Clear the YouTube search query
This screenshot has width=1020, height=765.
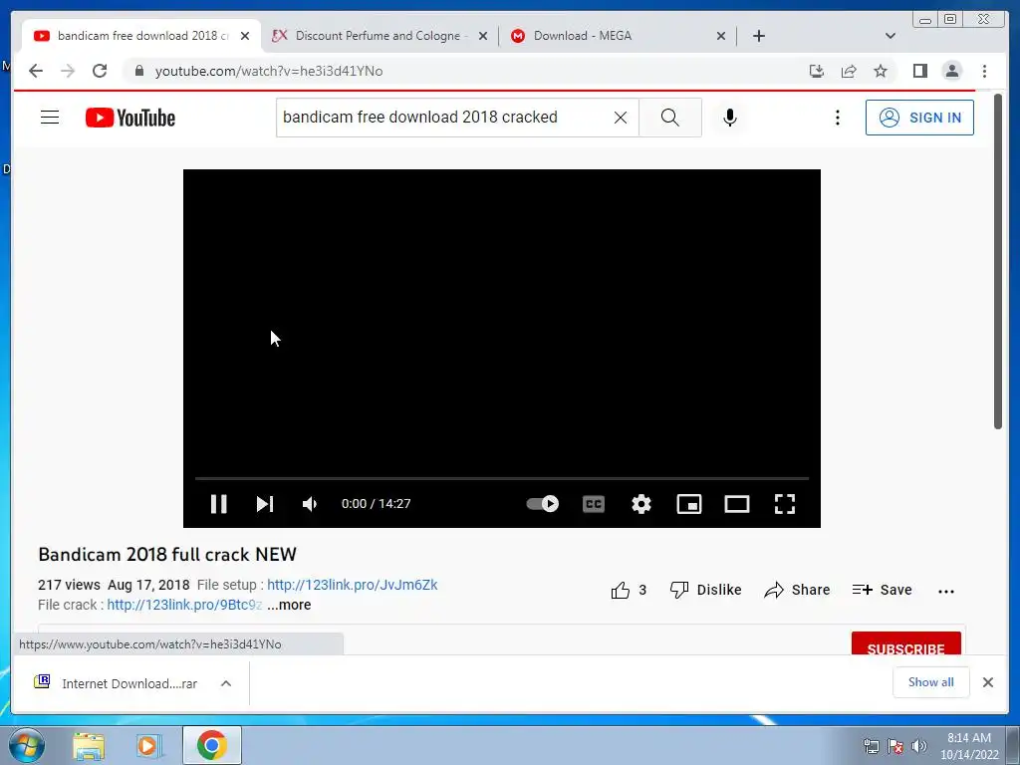[621, 118]
